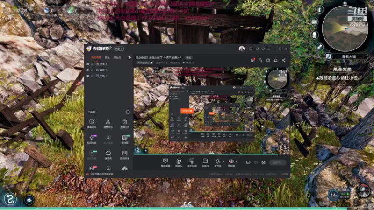Open the mode selector pill beside the logo
Image resolution: width=374 pixels, height=210 pixels.
pos(119,49)
